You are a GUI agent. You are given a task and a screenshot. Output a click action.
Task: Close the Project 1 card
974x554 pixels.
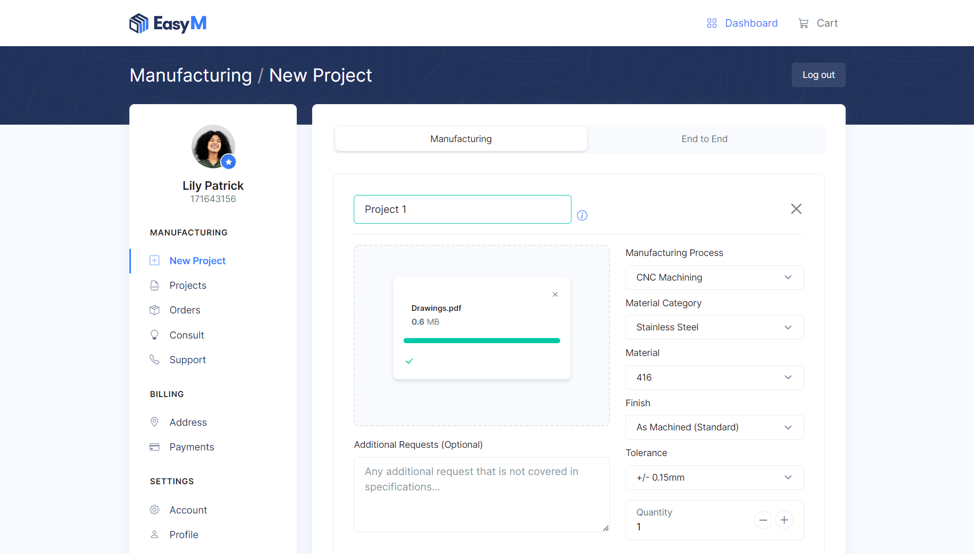coord(796,209)
